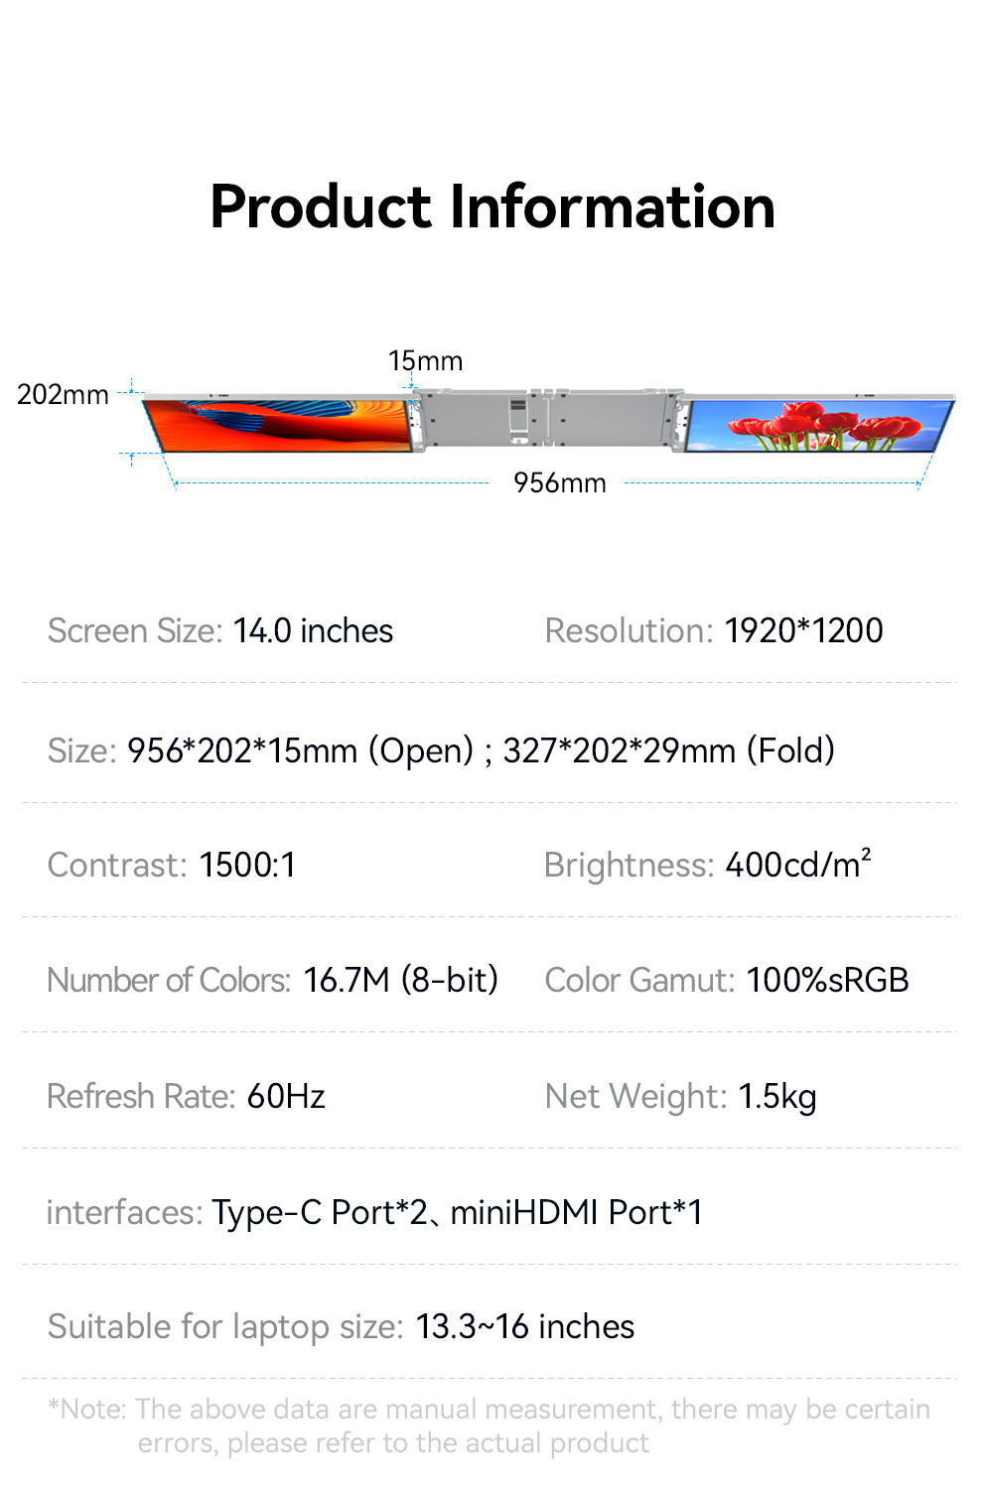Screen dimensions: 983x1494
Task: Select the 202mm height dimension label
Action: pos(63,395)
